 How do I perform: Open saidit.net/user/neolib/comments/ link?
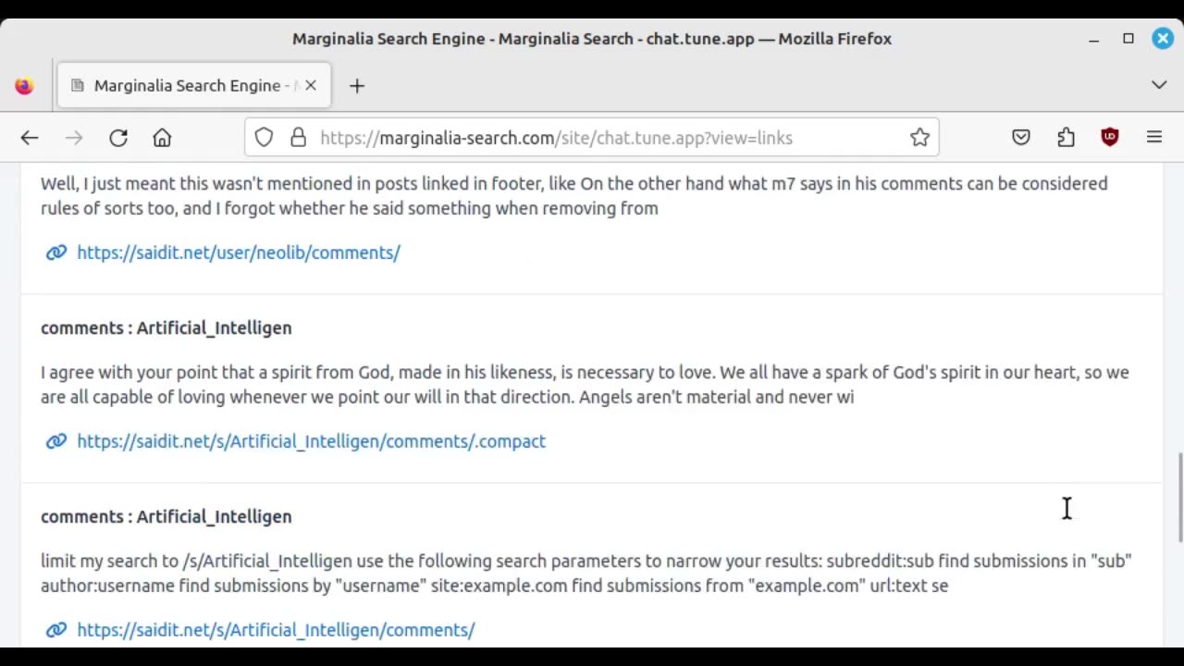click(239, 253)
